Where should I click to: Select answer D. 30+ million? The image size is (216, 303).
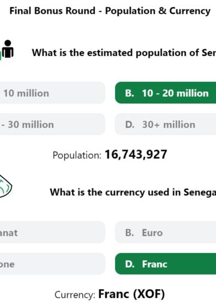(x=166, y=124)
